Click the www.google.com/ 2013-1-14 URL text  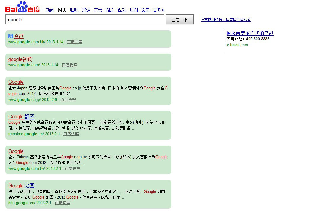(x=33, y=65)
